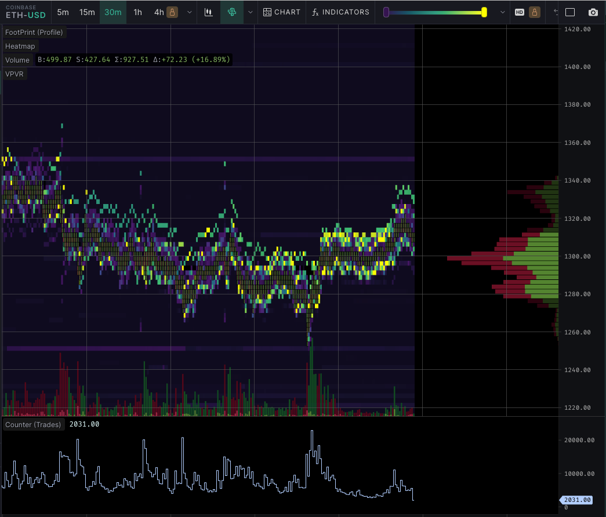Click the volume stats B:499.87 readout
The image size is (606, 517).
[134, 60]
